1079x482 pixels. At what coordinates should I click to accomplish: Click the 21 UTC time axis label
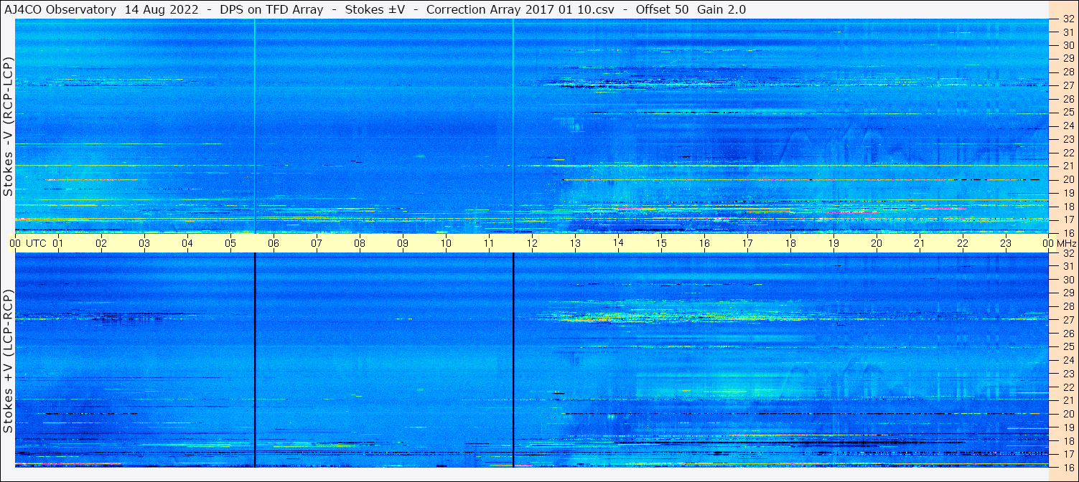(x=920, y=243)
